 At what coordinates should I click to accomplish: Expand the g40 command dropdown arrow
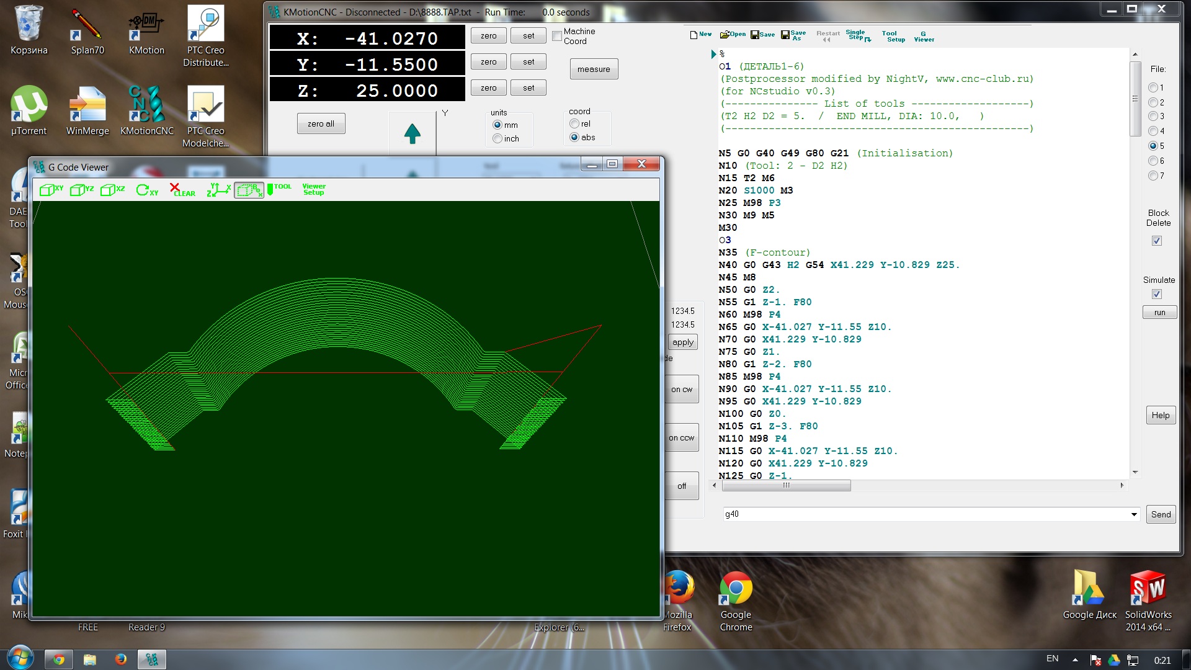(1133, 514)
